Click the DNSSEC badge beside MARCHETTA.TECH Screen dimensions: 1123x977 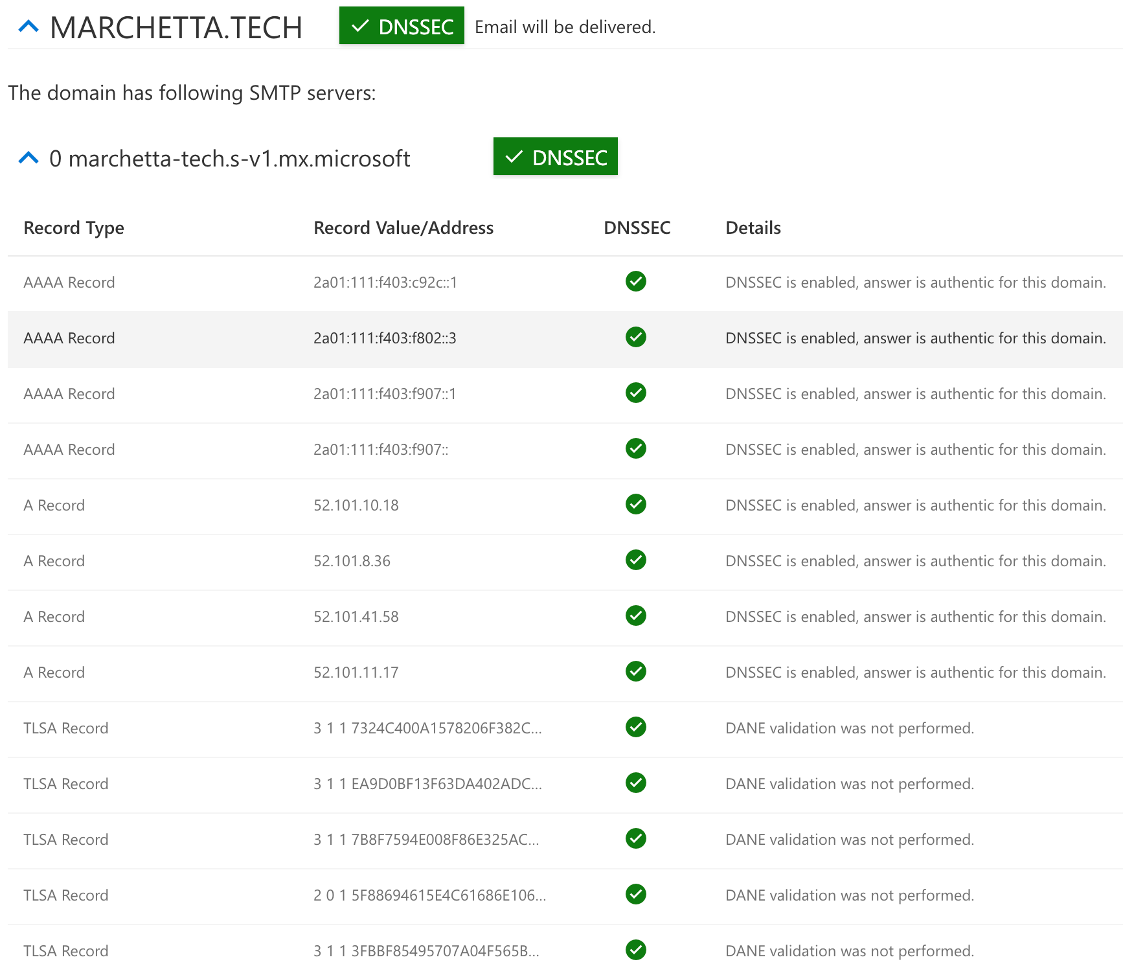point(402,26)
